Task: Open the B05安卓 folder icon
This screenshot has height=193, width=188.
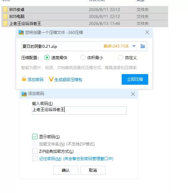Action: (x=5, y=10)
